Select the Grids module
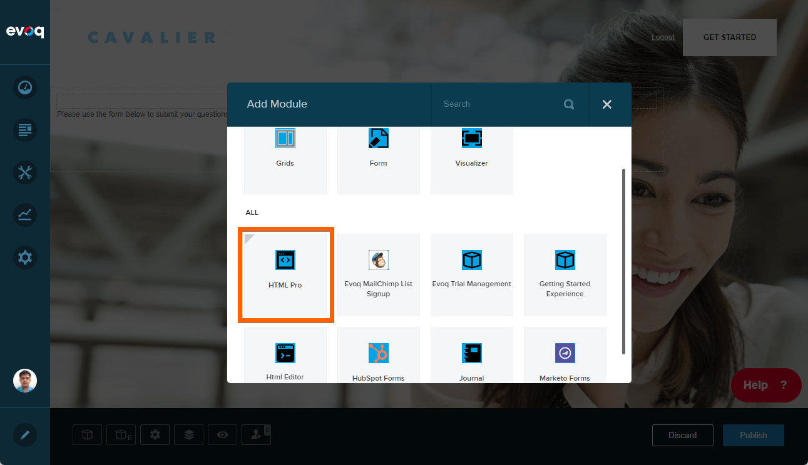 [285, 150]
